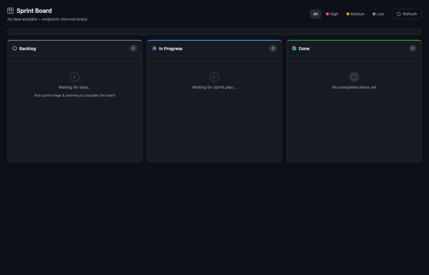Click the Backlog empty circle icon
429x275 pixels.
14,48
